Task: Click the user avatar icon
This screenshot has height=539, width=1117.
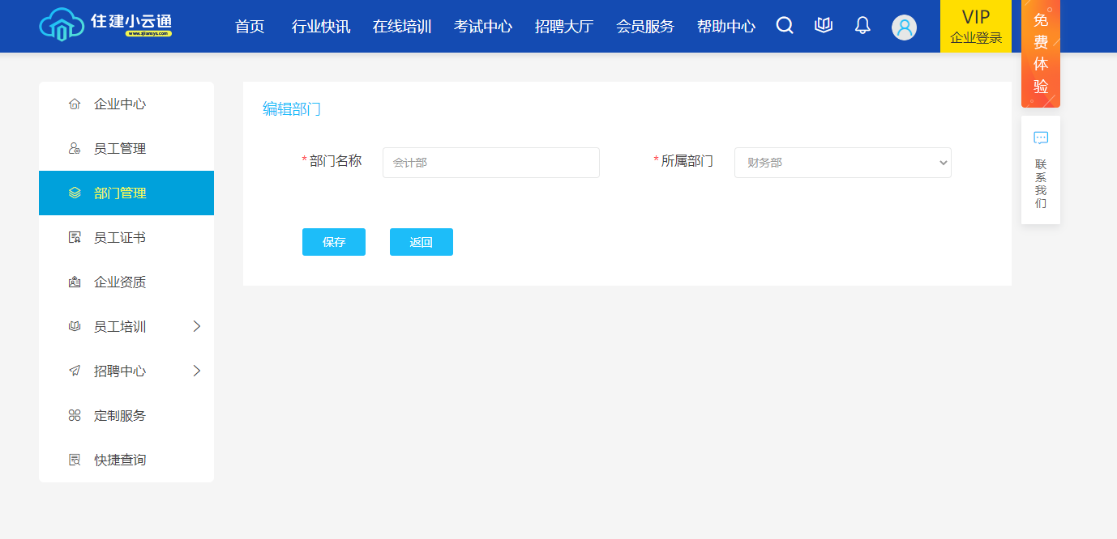Action: [x=904, y=28]
